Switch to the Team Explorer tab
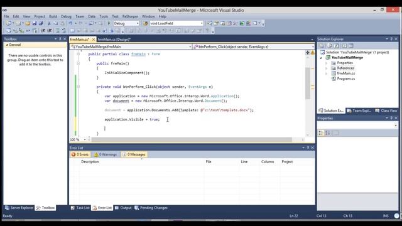The image size is (402, 226). click(x=359, y=110)
